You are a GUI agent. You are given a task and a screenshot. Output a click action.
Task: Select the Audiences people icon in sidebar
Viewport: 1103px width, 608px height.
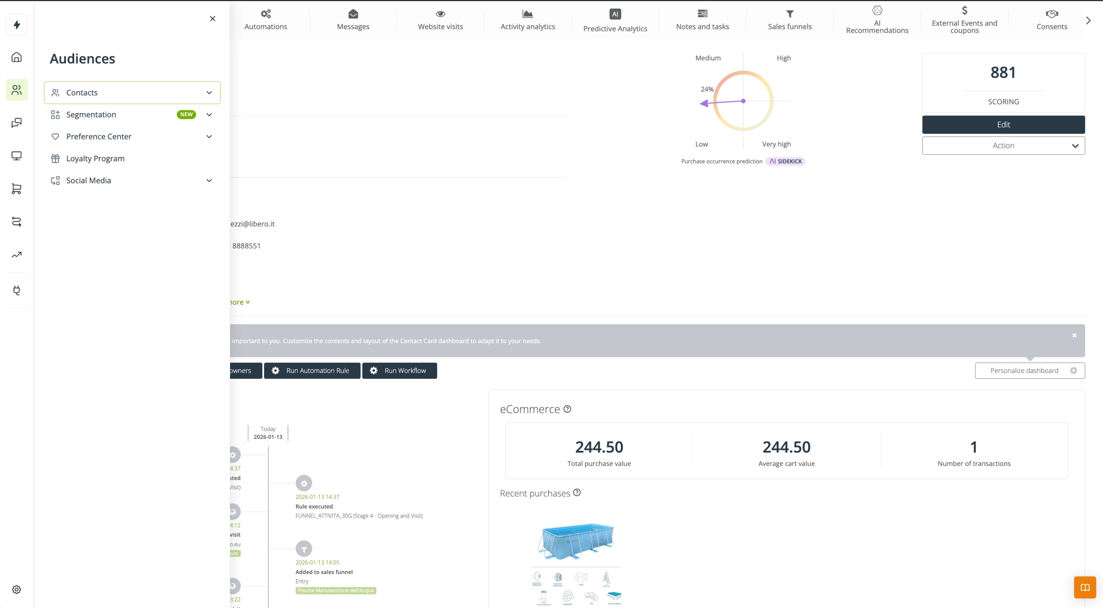click(17, 90)
